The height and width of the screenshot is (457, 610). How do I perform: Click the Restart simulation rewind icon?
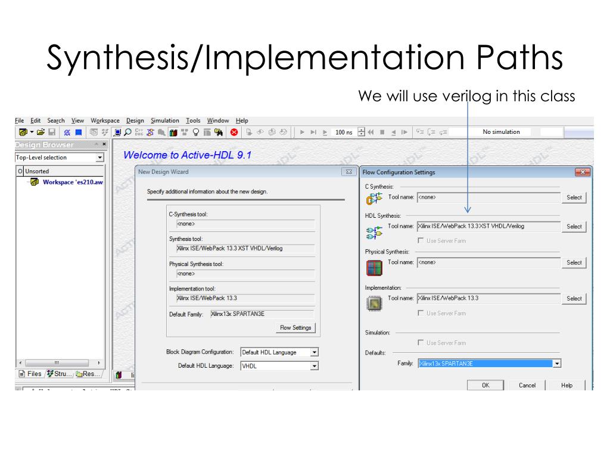[371, 132]
